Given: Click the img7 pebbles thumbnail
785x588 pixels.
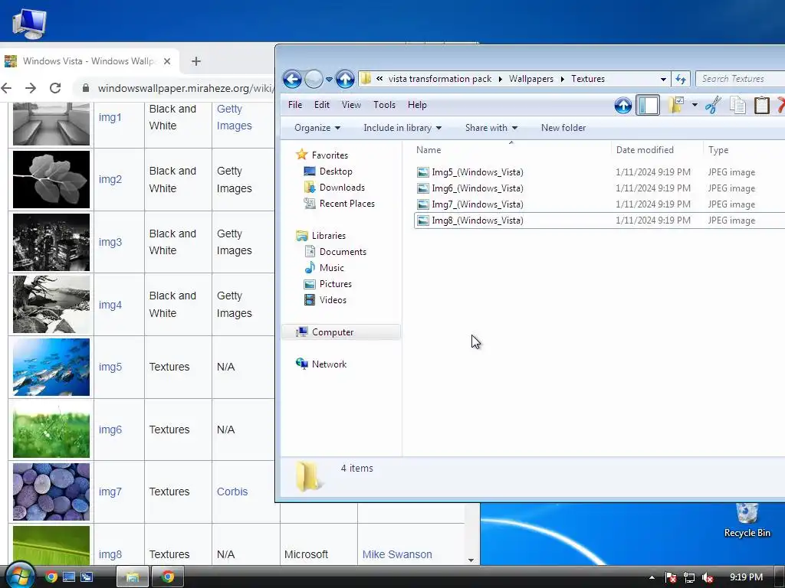Looking at the screenshot, I should [x=51, y=492].
